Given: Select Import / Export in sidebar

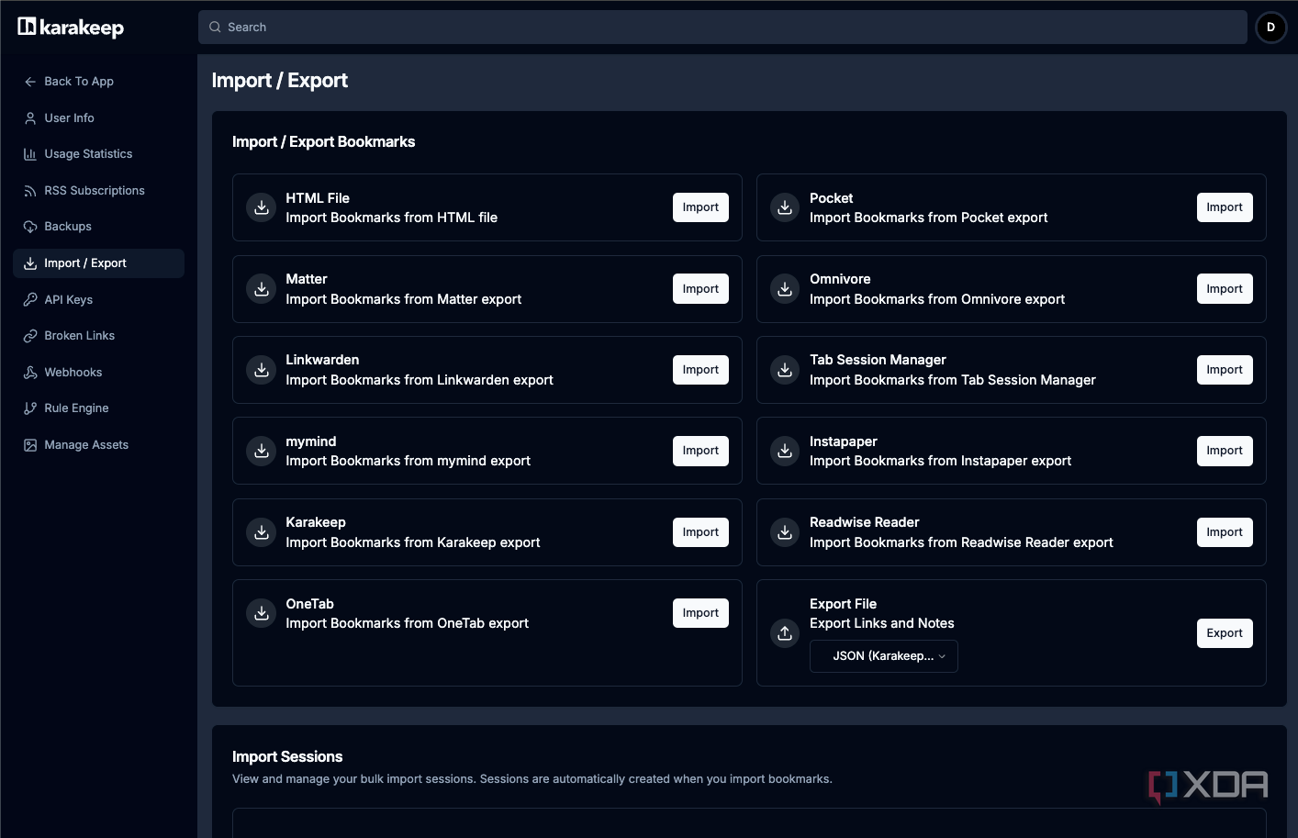Looking at the screenshot, I should click(x=98, y=263).
